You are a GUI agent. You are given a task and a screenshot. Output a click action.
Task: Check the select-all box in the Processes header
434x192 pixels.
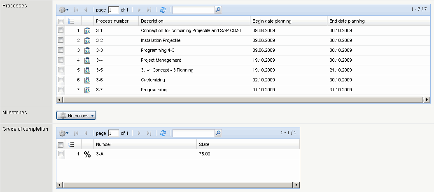[x=61, y=21]
